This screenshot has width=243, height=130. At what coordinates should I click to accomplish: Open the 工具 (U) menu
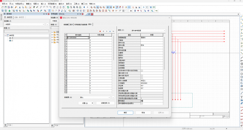click(x=76, y=4)
